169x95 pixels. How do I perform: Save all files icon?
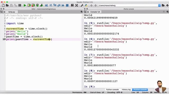pos(16,5)
